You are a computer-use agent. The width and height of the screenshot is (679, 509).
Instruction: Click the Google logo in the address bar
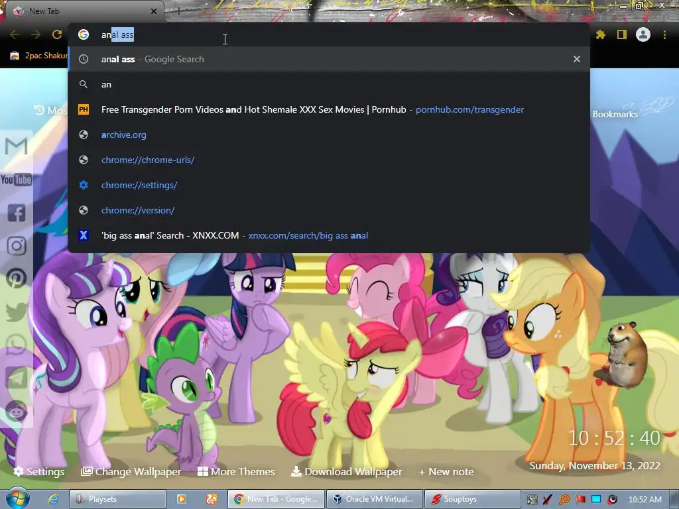pyautogui.click(x=84, y=34)
